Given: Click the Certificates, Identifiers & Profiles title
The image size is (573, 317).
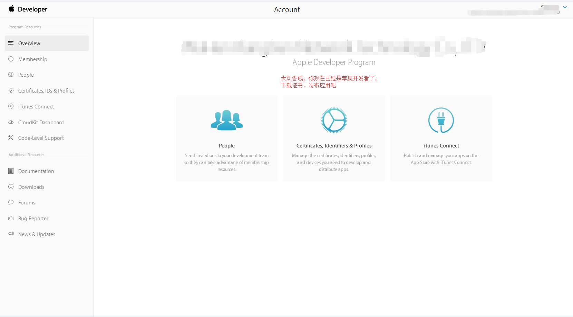Looking at the screenshot, I should [334, 146].
